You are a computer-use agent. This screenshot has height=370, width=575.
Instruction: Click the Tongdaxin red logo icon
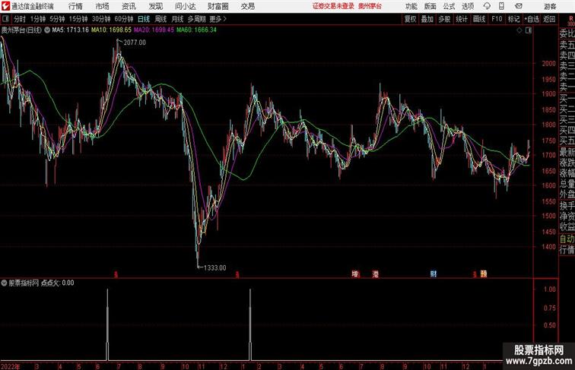click(5, 6)
